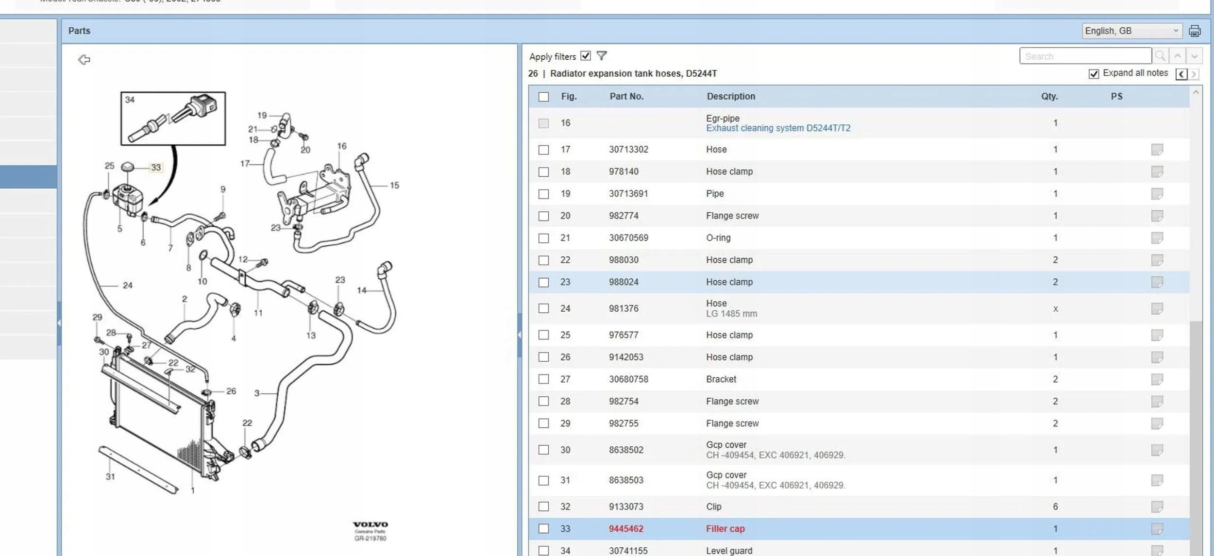The width and height of the screenshot is (1214, 556).
Task: Click the back arrow above the diagram
Action: coord(84,60)
